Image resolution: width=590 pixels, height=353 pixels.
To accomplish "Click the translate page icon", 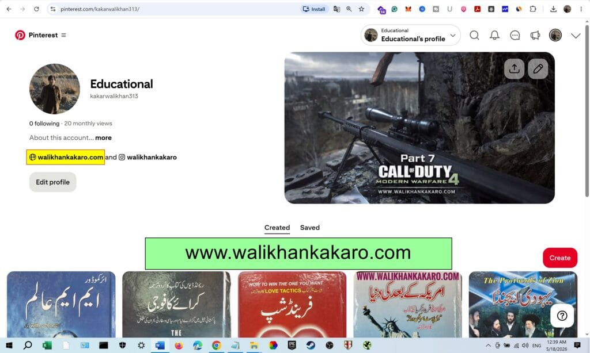I will tap(336, 9).
